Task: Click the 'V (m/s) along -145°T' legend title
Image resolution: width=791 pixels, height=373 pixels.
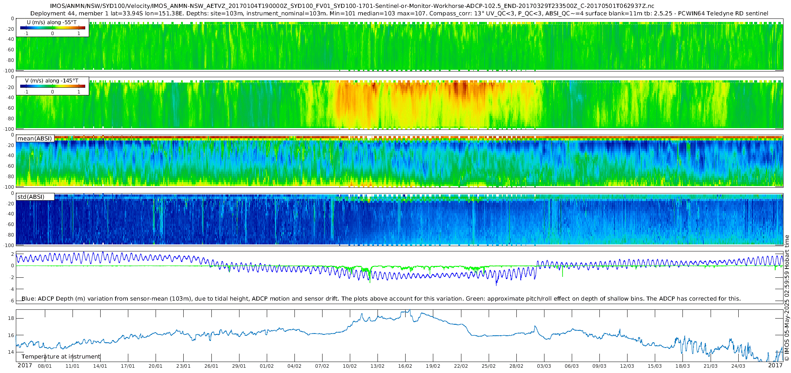Action: point(51,81)
